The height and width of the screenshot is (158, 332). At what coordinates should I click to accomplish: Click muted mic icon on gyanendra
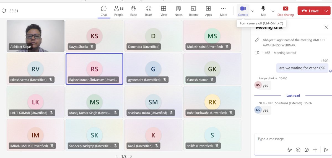[165, 80]
